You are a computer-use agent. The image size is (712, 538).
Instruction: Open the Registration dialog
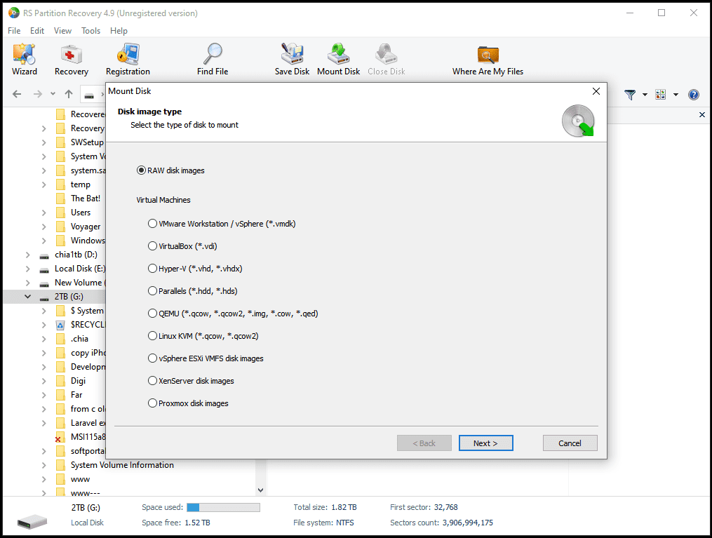[128, 60]
